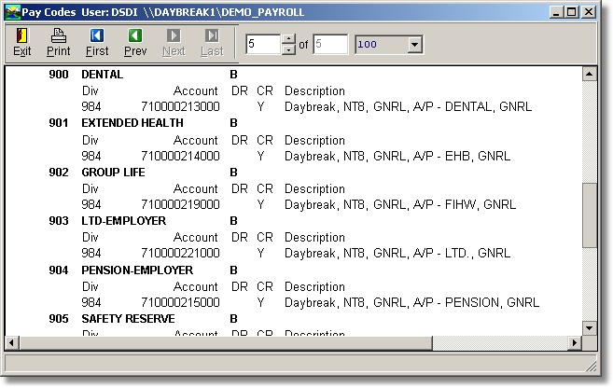Select the GROUP LIFE heading
Image resolution: width=613 pixels, height=388 pixels.
click(113, 172)
